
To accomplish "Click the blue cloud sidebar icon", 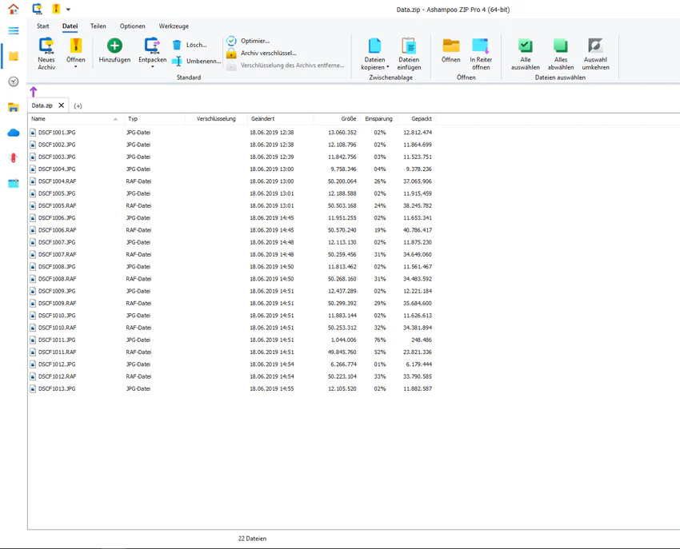I will pos(14,133).
